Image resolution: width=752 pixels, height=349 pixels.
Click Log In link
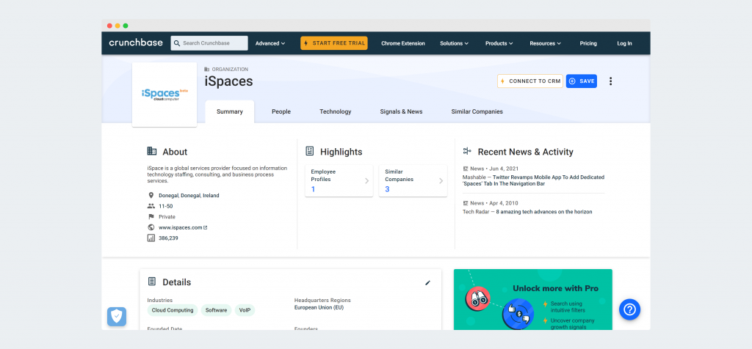click(624, 43)
